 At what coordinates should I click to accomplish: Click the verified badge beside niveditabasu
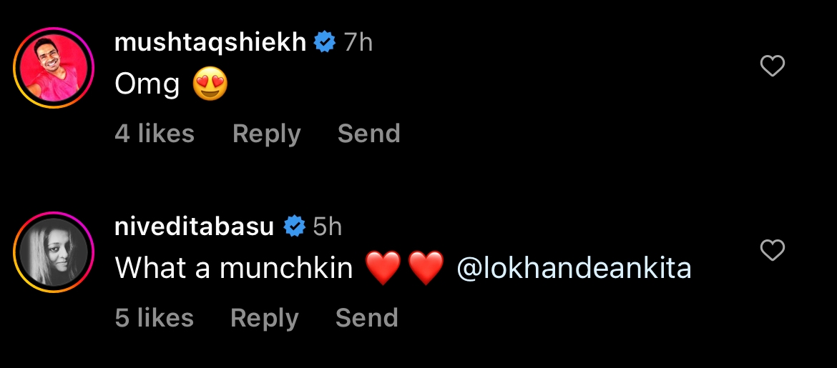[x=294, y=227]
